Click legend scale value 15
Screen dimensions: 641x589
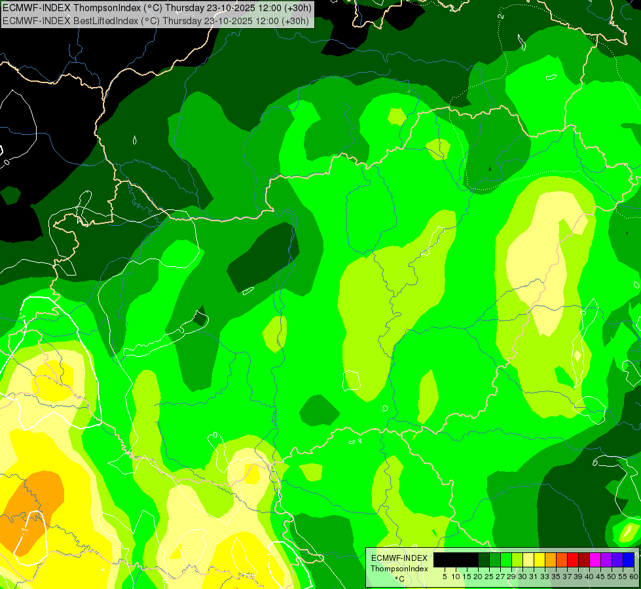click(x=467, y=577)
